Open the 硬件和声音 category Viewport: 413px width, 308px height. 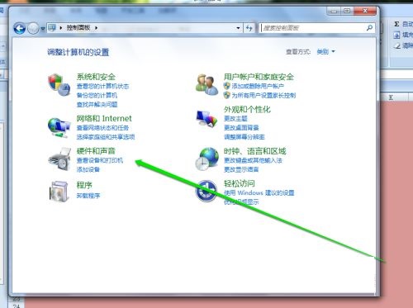click(x=96, y=151)
